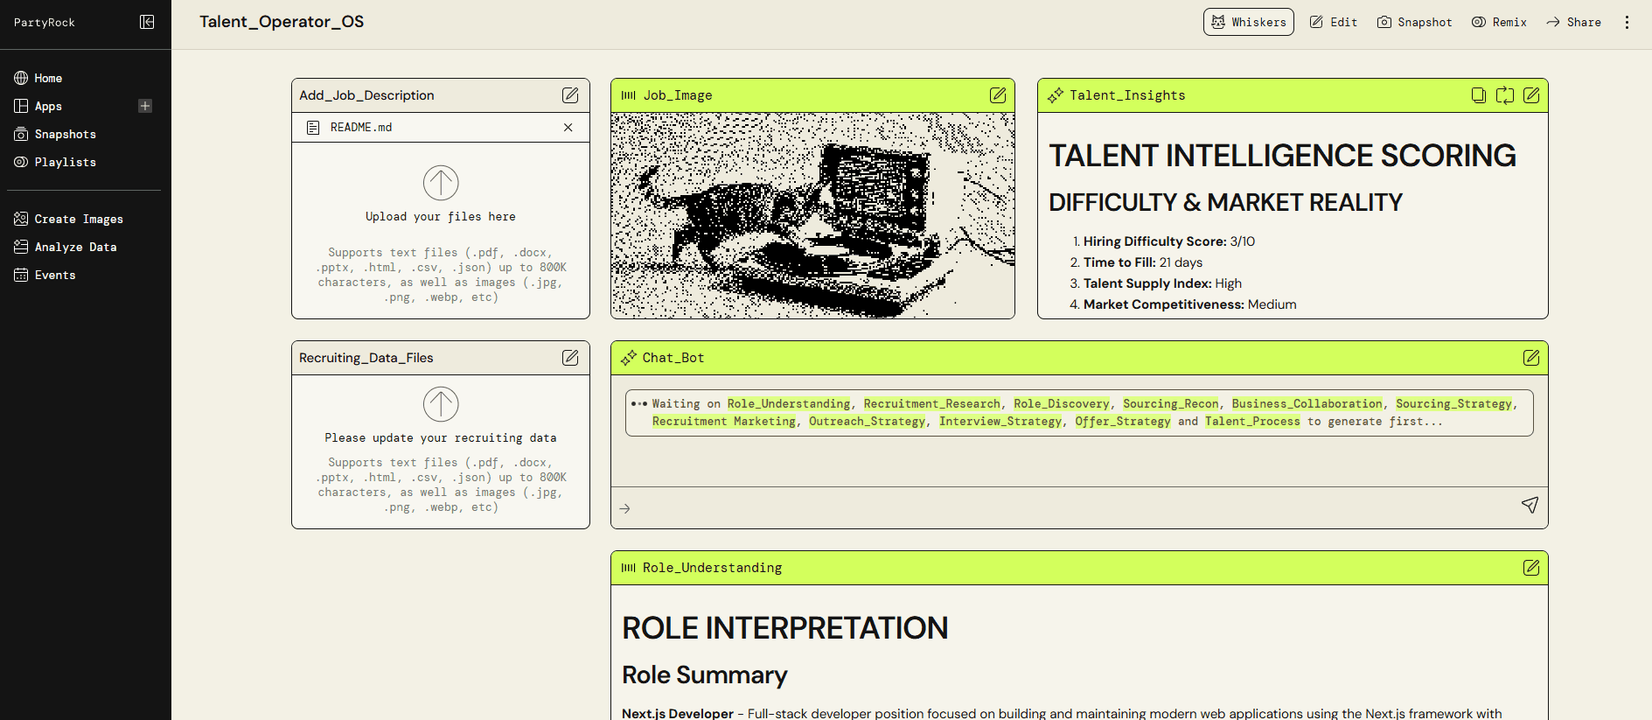1652x720 pixels.
Task: Click the Hiring Difficulty Score line
Action: 1169,241
